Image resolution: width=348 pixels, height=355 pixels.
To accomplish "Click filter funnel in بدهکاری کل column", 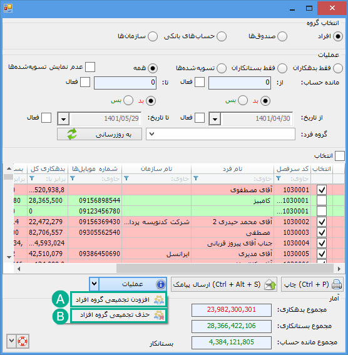I will click(x=32, y=178).
